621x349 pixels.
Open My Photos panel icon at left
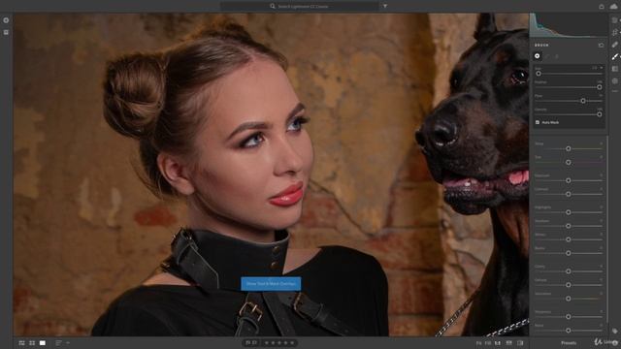pyautogui.click(x=6, y=32)
